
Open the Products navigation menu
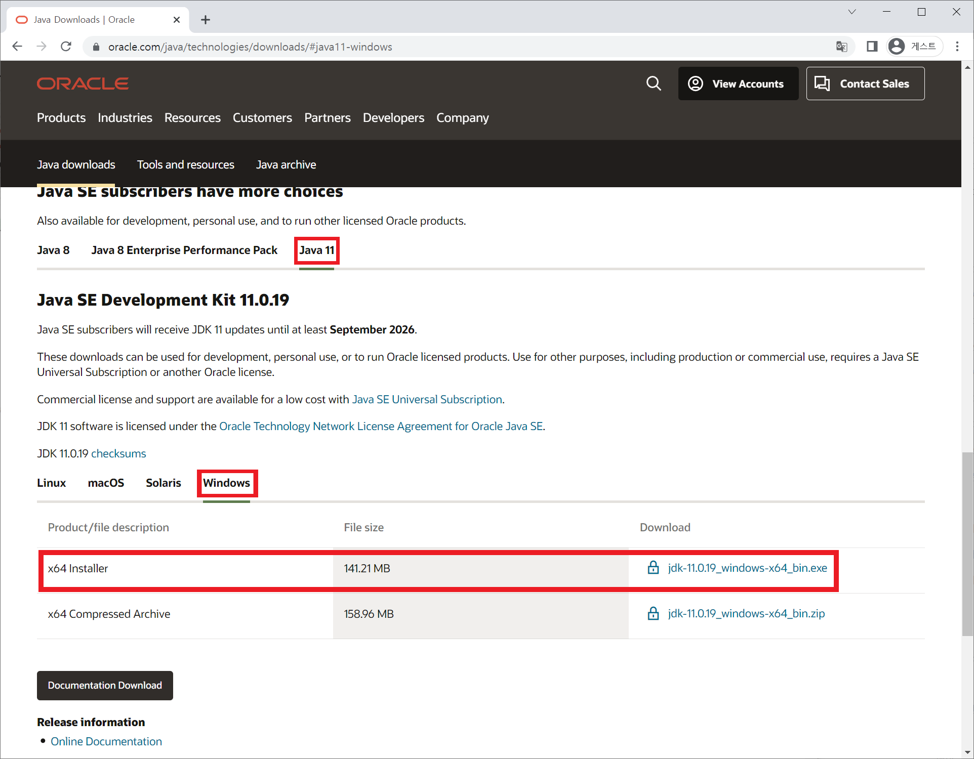(61, 118)
